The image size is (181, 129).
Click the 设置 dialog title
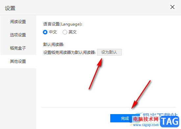point(10,8)
